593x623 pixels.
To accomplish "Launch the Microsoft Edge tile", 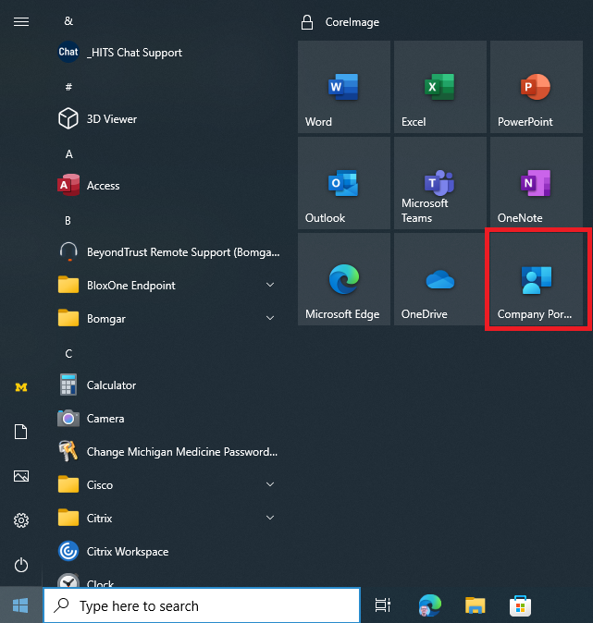I will (x=343, y=280).
